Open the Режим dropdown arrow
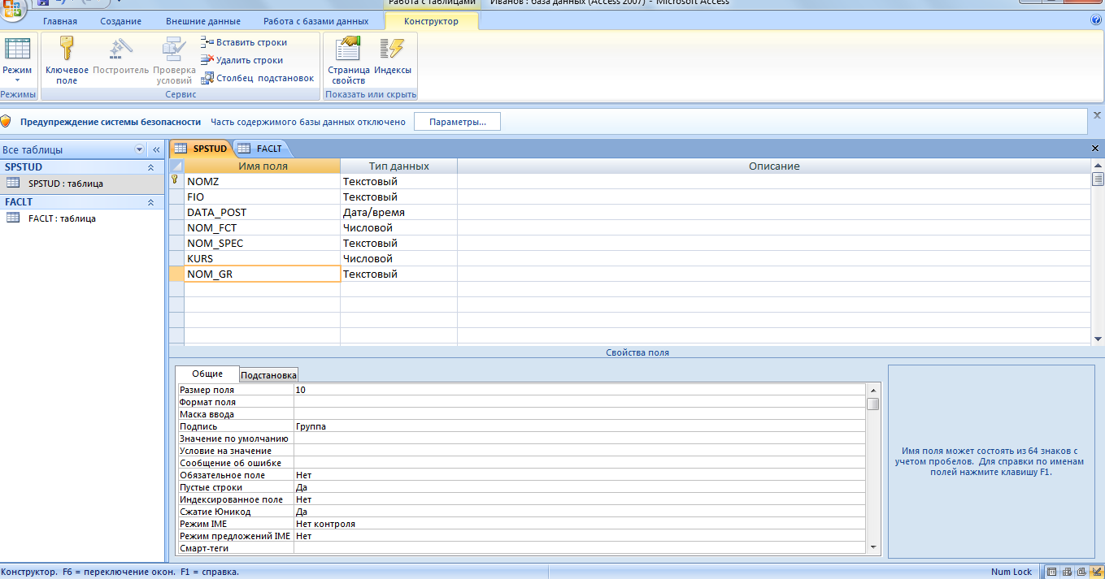The width and height of the screenshot is (1105, 579). (x=17, y=81)
